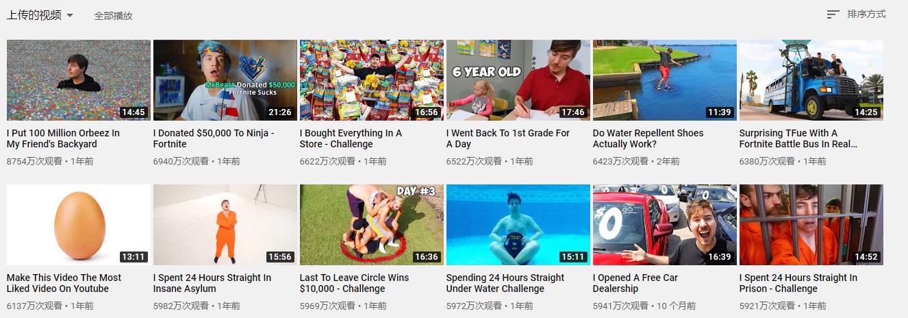Open the Ninja Fortnite donation thumbnail
Image resolution: width=908 pixels, height=318 pixels.
click(225, 80)
